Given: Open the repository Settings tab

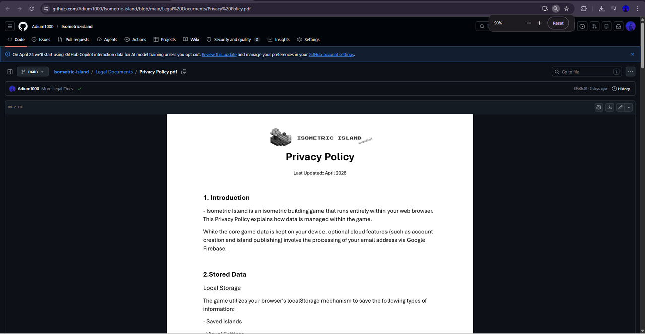Looking at the screenshot, I should [308, 39].
